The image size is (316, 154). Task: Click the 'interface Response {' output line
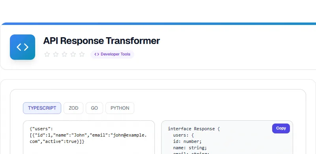[194, 129]
